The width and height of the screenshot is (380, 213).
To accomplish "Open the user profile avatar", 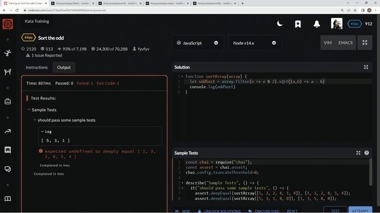I will coord(337,24).
